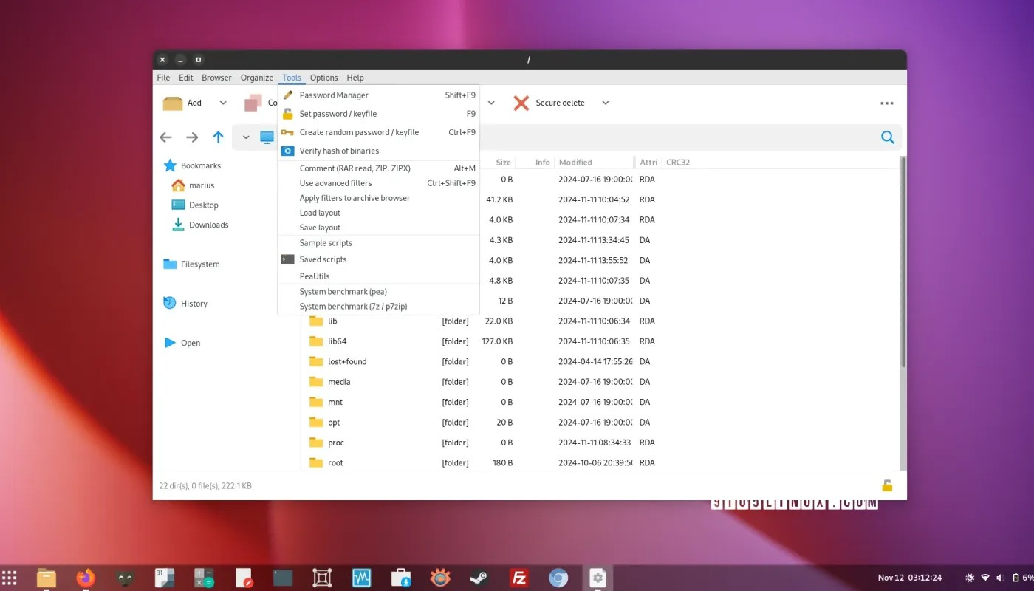This screenshot has height=591, width=1034.
Task: Expand the Add button dropdown arrow
Action: click(222, 103)
